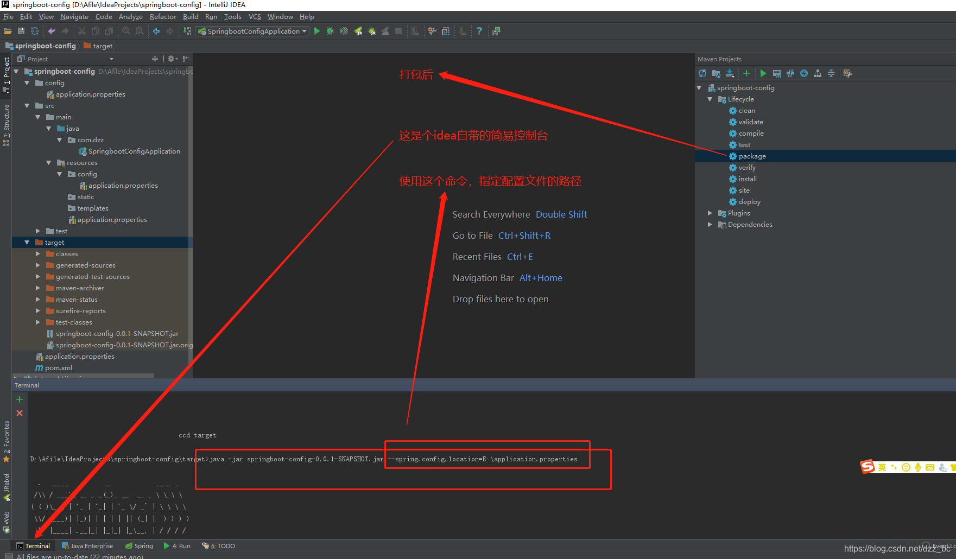Collapse Lifecycle node in Maven panel

(710, 99)
